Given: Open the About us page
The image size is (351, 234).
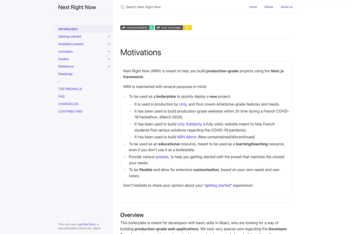Looking at the screenshot, I should pyautogui.click(x=287, y=7).
